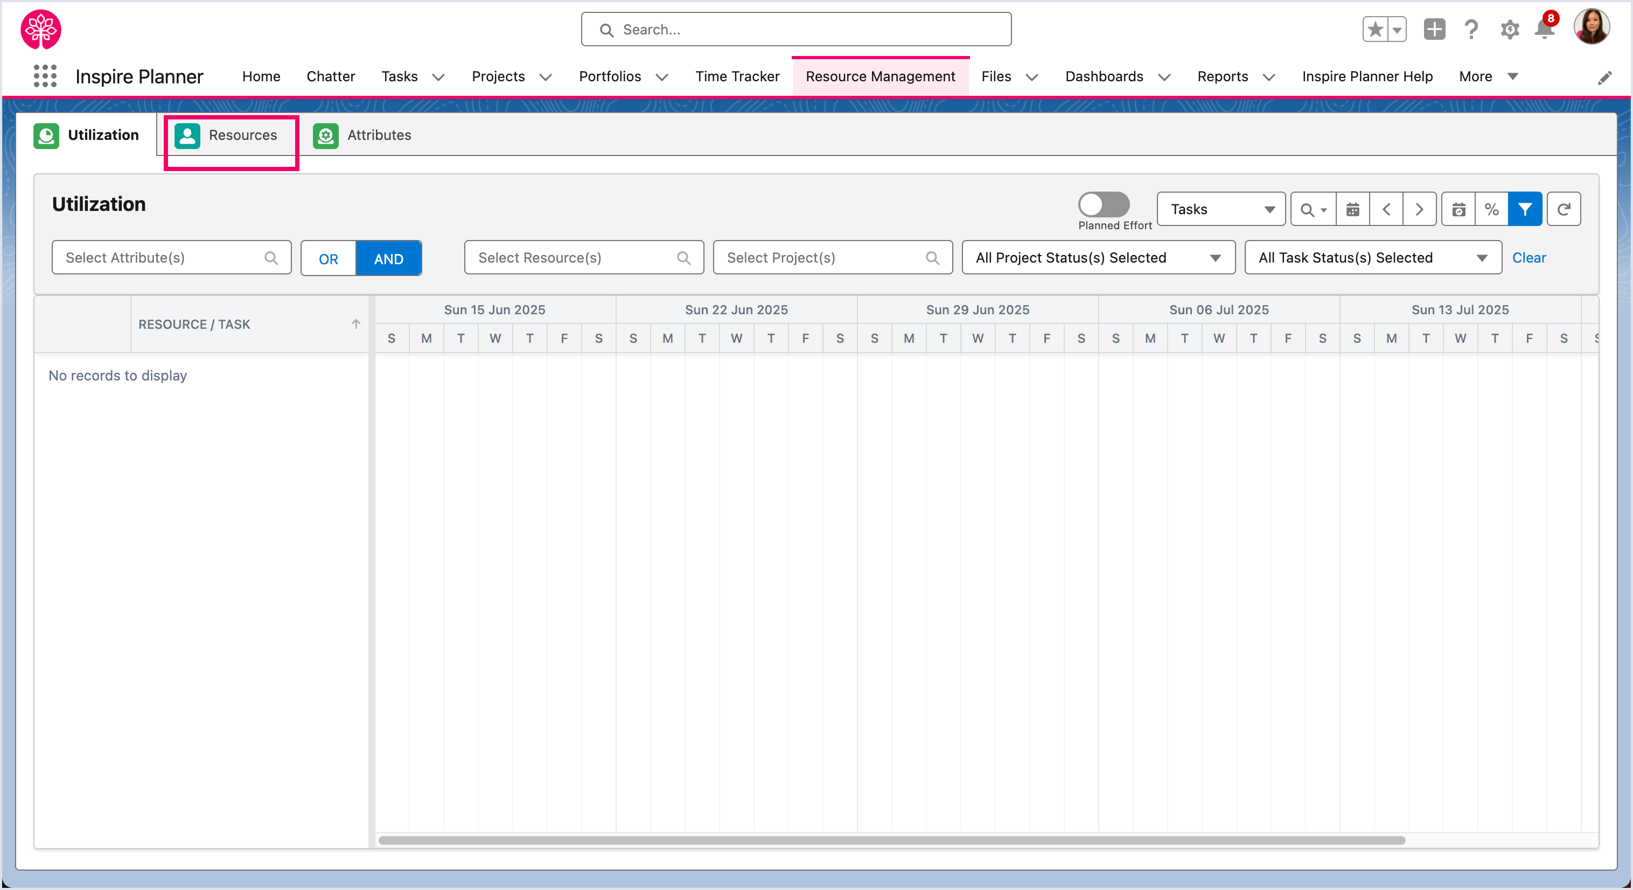Image resolution: width=1633 pixels, height=890 pixels.
Task: Open the App Launcher dots grid
Action: pyautogui.click(x=45, y=76)
